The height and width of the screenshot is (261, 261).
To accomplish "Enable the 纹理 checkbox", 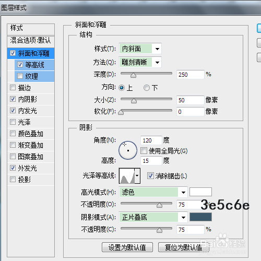I will click(20, 76).
